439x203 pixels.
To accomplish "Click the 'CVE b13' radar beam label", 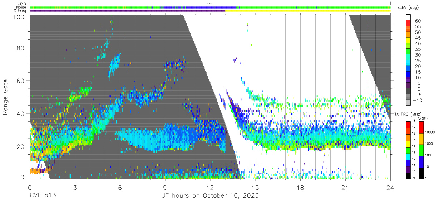I will (x=43, y=196).
